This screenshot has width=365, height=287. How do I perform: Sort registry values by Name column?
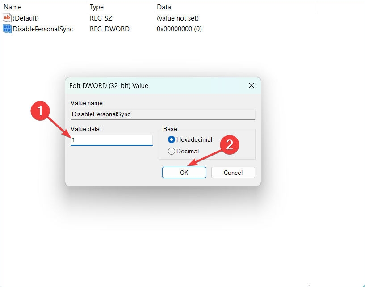click(x=43, y=7)
